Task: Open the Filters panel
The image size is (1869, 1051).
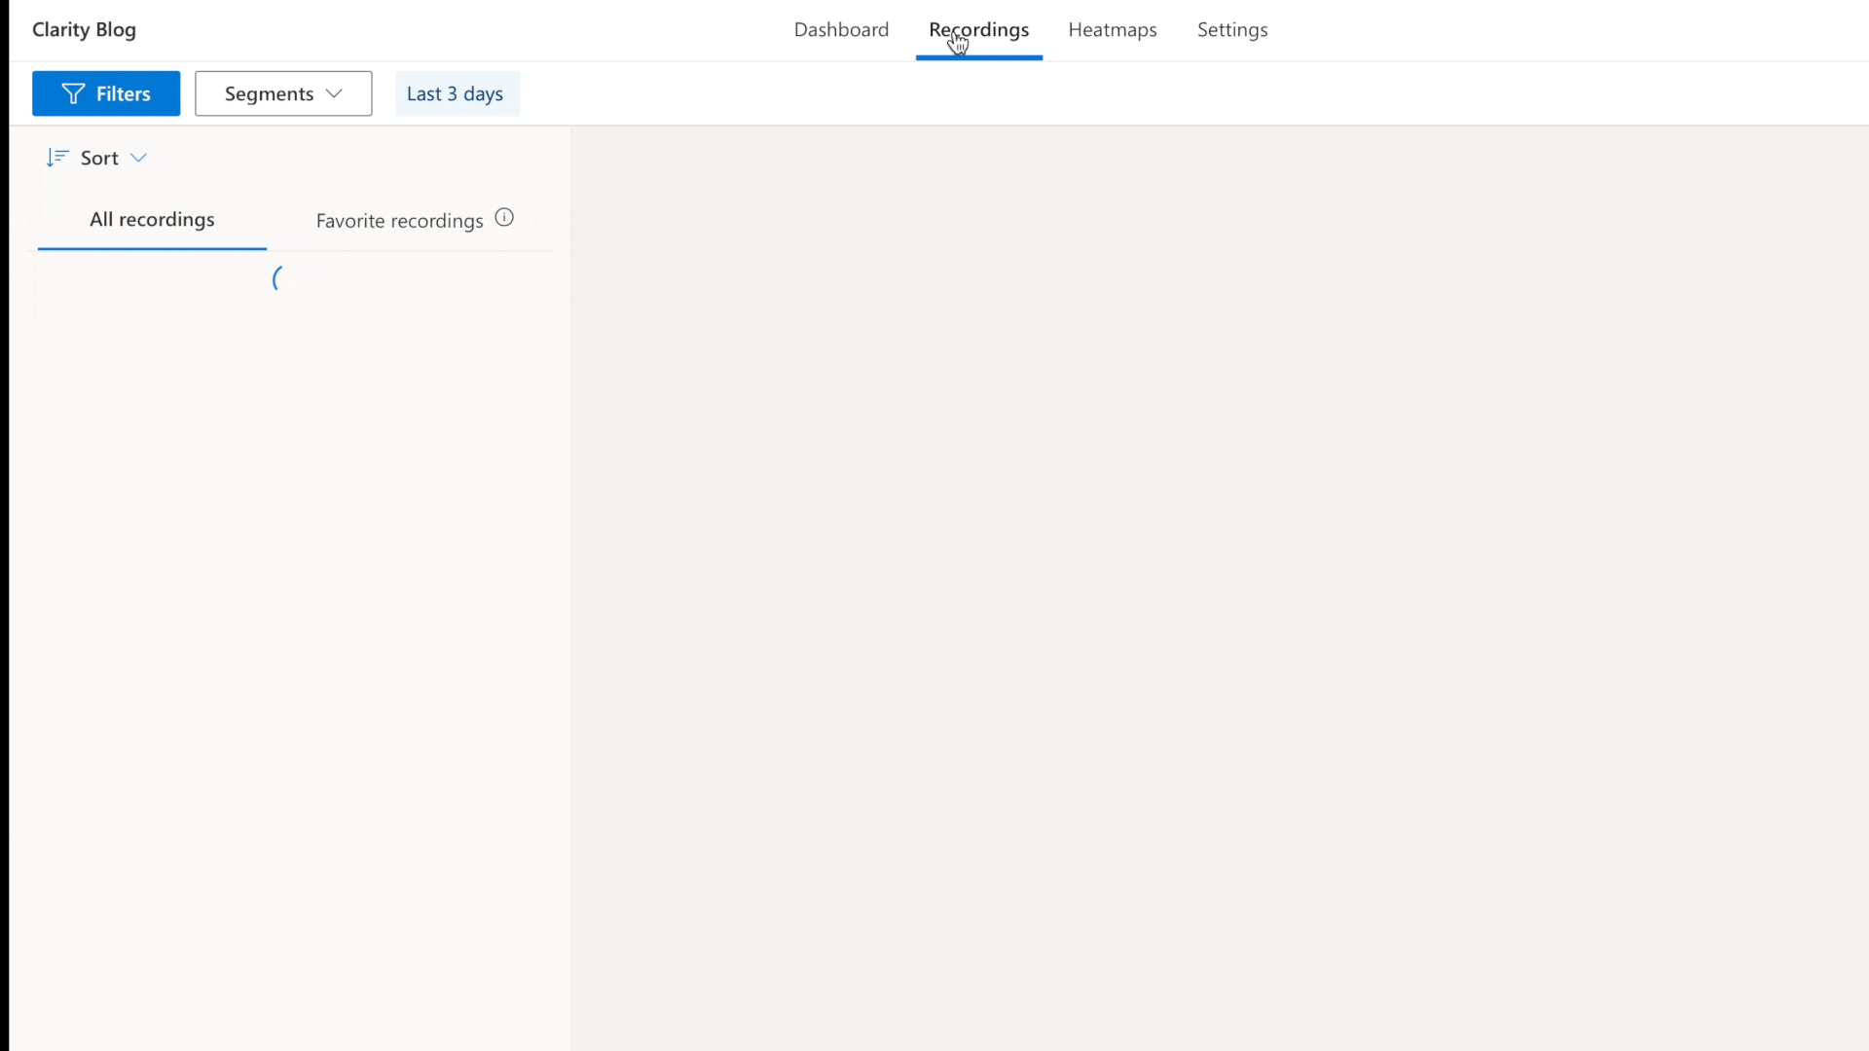Action: coord(106,93)
